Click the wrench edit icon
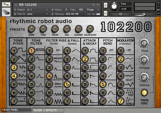The width and height of the screenshot is (161, 113). pos(6,4)
